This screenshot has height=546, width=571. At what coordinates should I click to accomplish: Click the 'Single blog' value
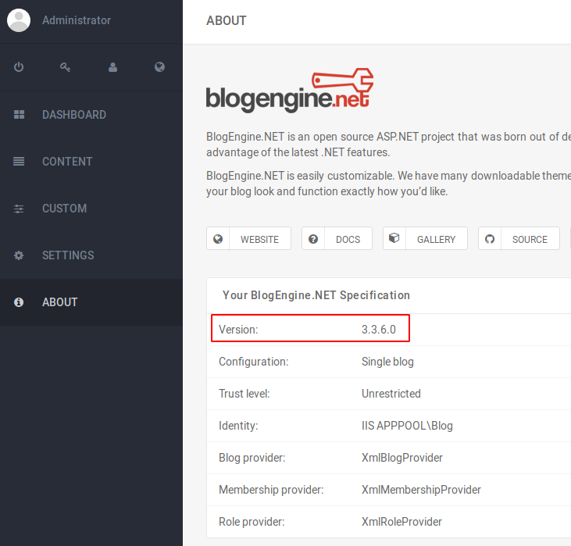click(387, 362)
